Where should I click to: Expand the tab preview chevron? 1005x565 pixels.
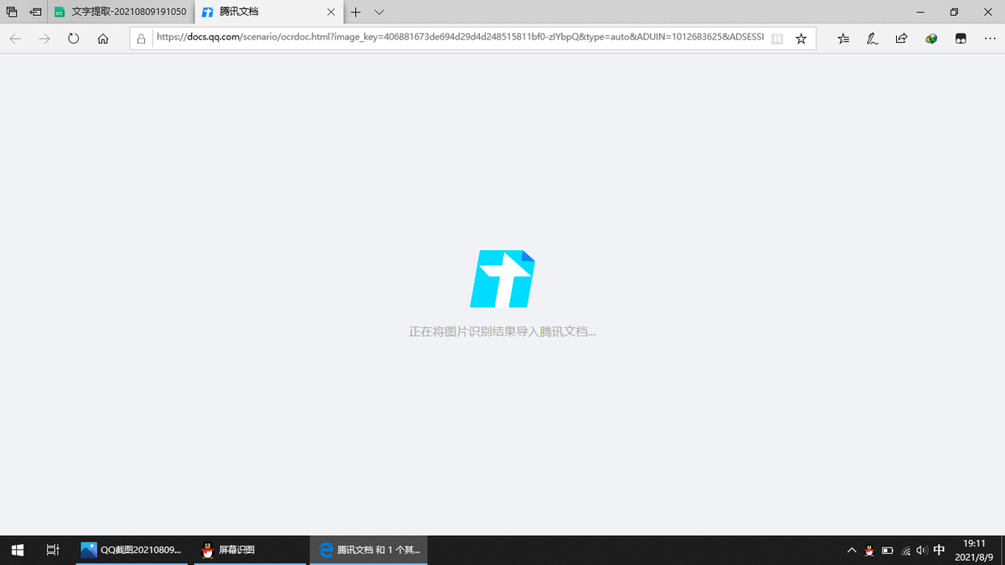coord(379,12)
